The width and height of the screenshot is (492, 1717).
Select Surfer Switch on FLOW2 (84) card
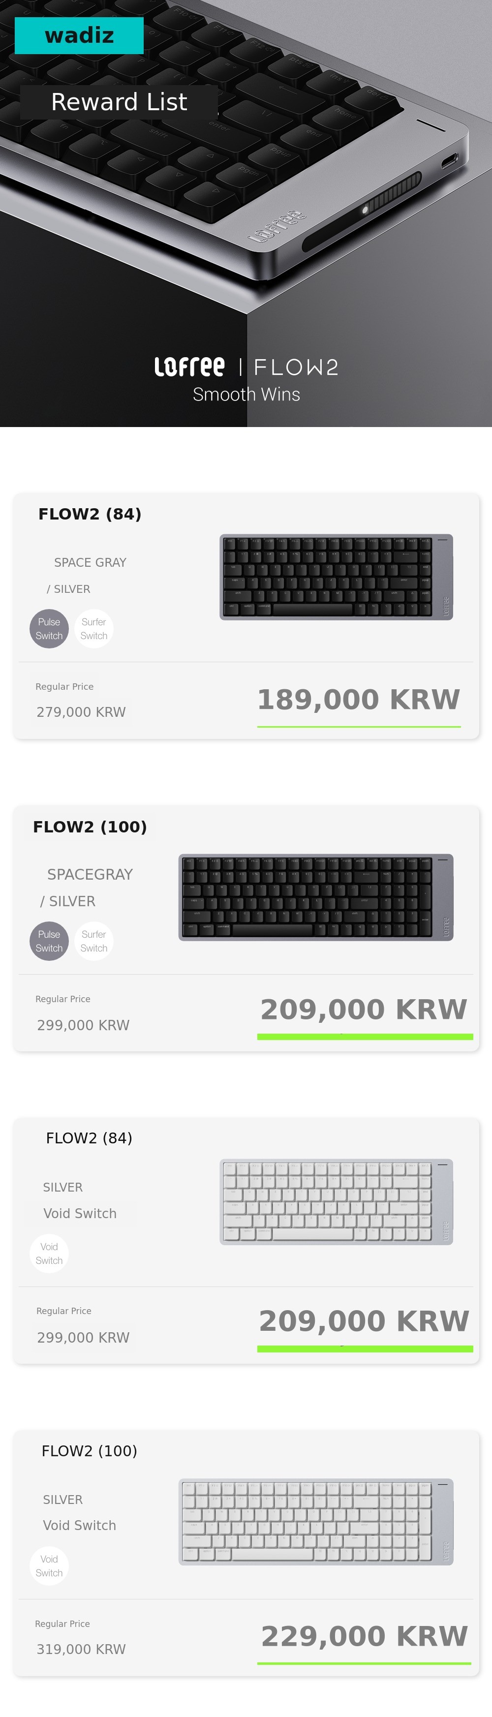[x=94, y=629]
